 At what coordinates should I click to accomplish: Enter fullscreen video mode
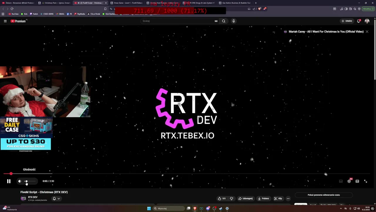[365, 181]
